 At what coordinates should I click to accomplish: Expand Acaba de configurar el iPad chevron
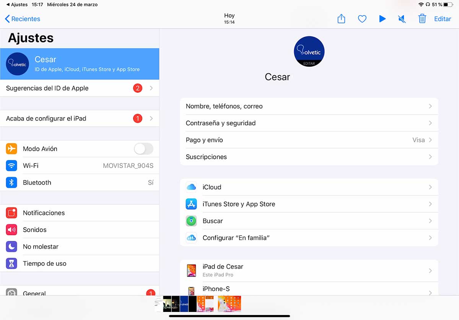(151, 118)
